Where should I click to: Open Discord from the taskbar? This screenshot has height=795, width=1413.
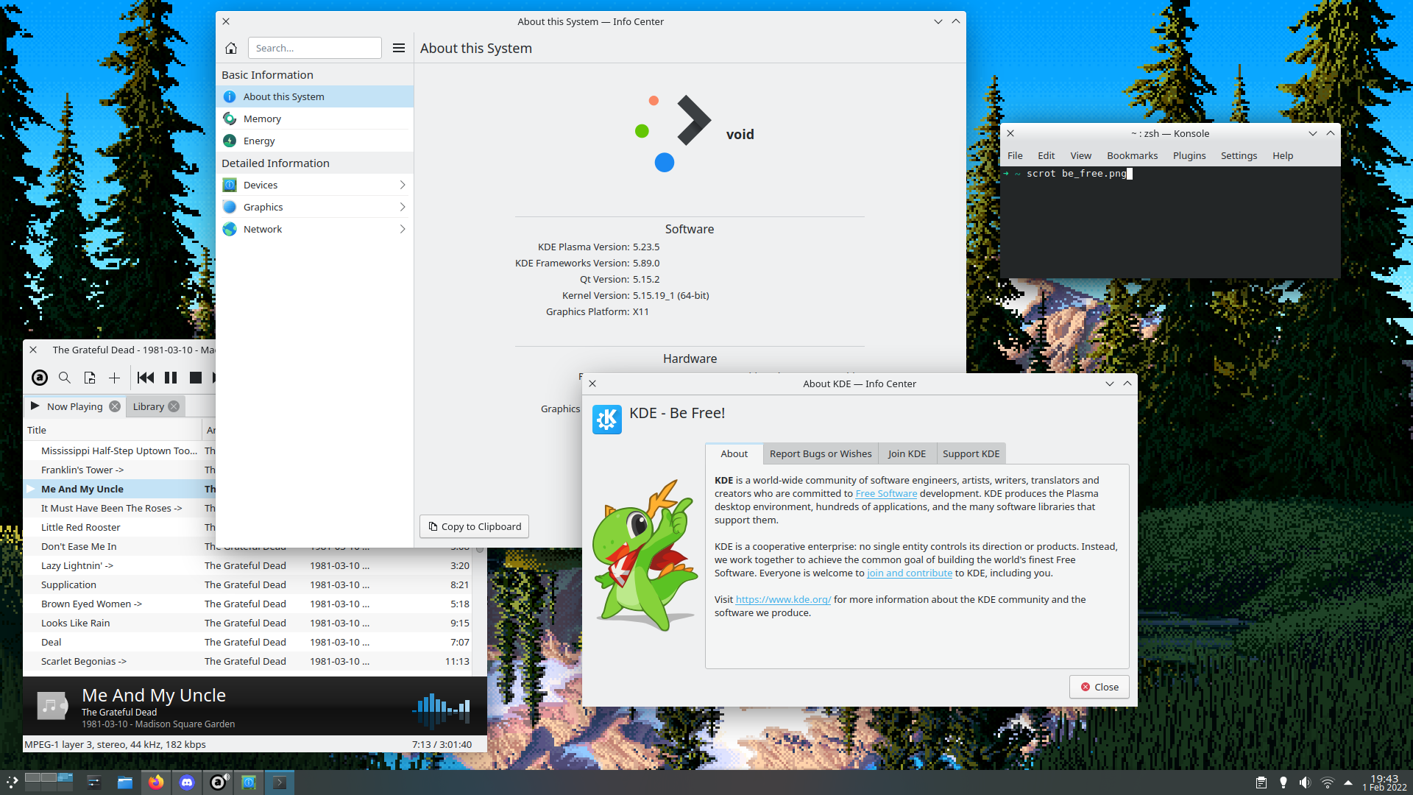point(187,782)
